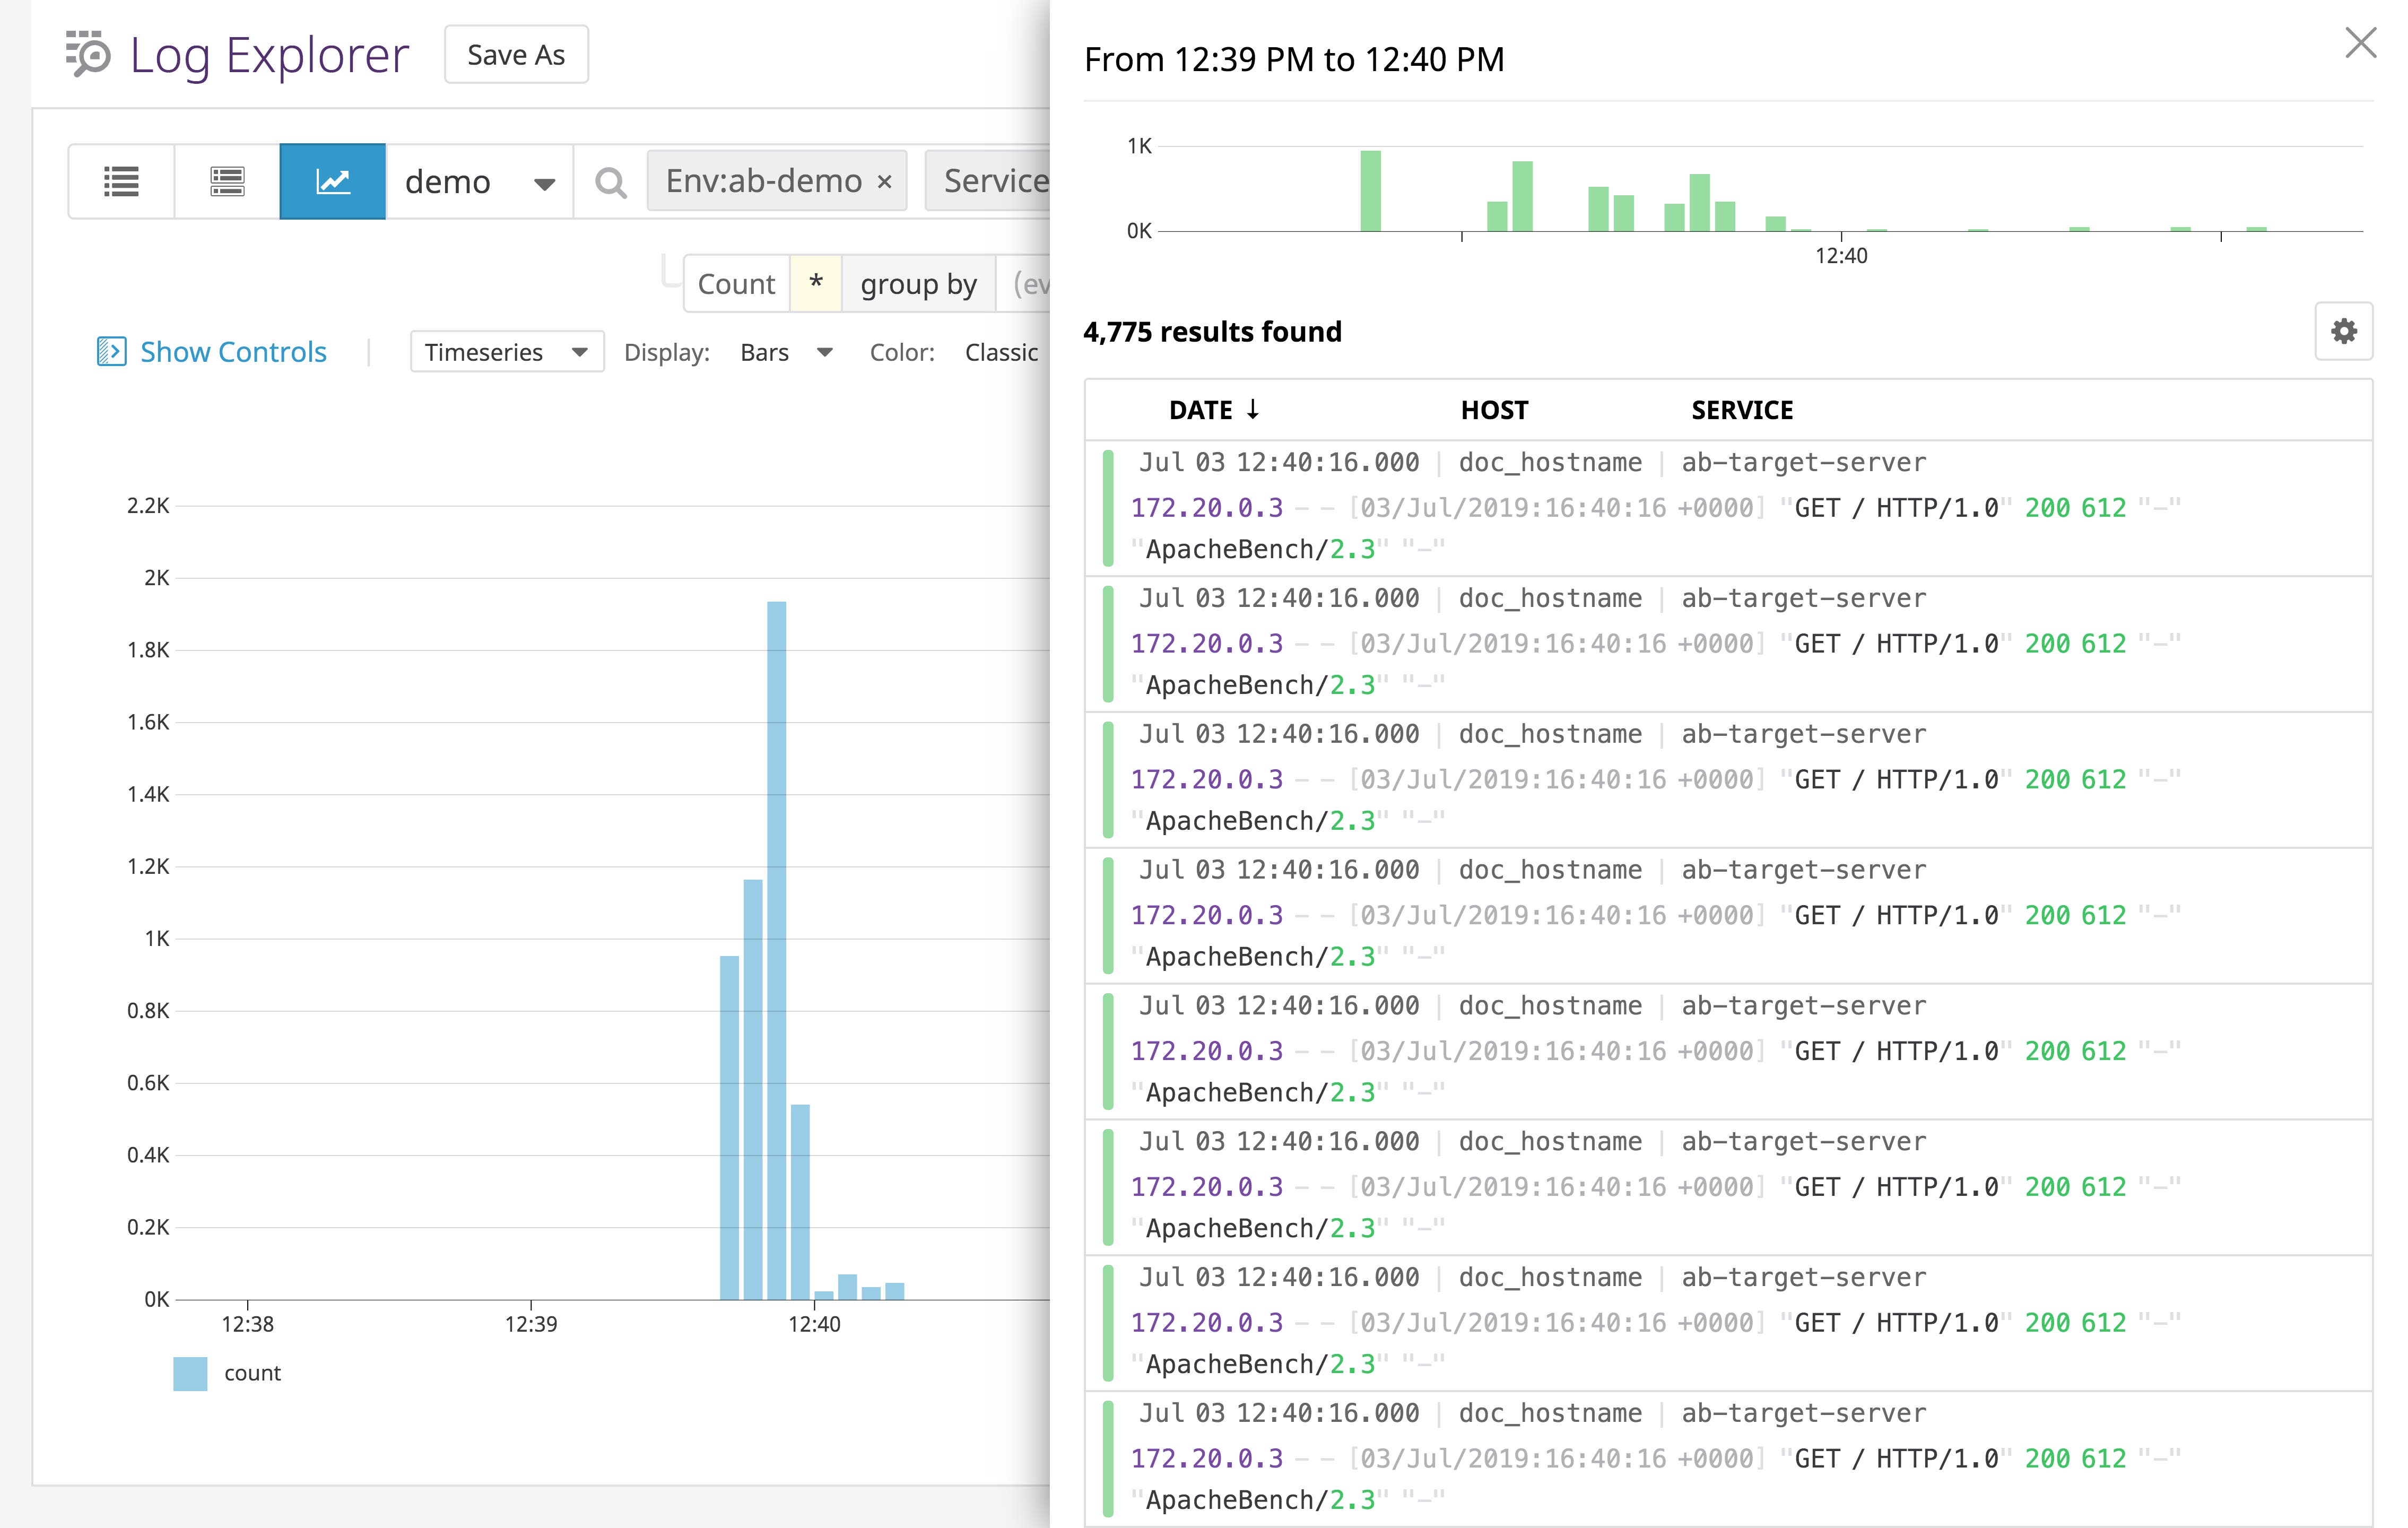
Task: Open the Count aggregation selector
Action: tap(737, 283)
